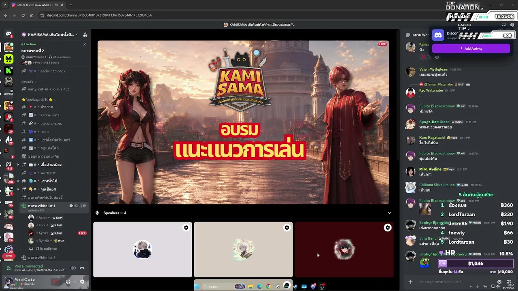
Task: Open the browser home page
Action: (x=32, y=15)
